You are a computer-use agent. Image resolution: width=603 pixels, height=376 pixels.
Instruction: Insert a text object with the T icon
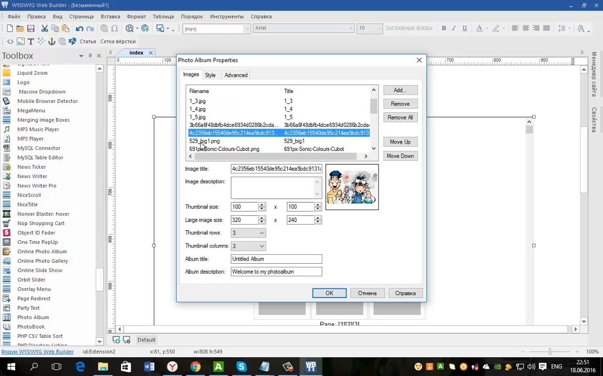pos(31,41)
